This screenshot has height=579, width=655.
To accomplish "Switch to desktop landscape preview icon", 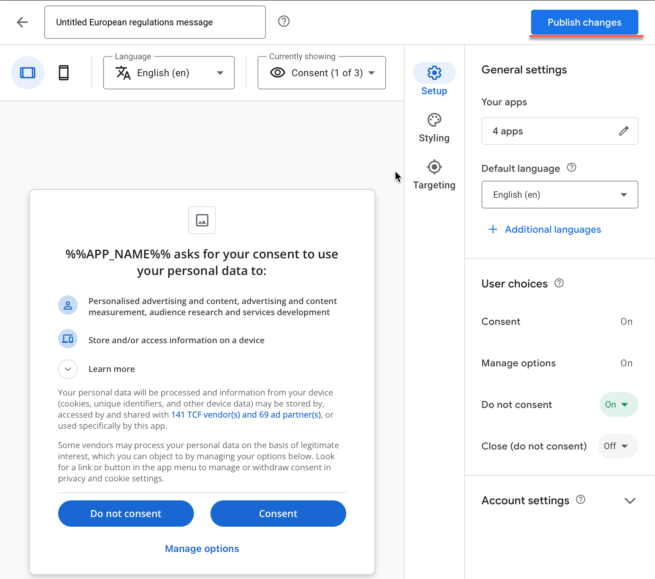I will point(28,73).
